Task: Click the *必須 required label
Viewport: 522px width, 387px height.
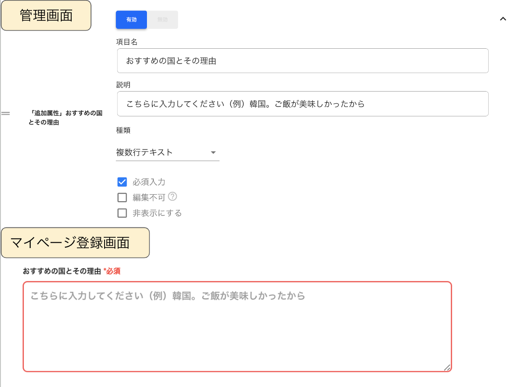Action: coord(112,271)
